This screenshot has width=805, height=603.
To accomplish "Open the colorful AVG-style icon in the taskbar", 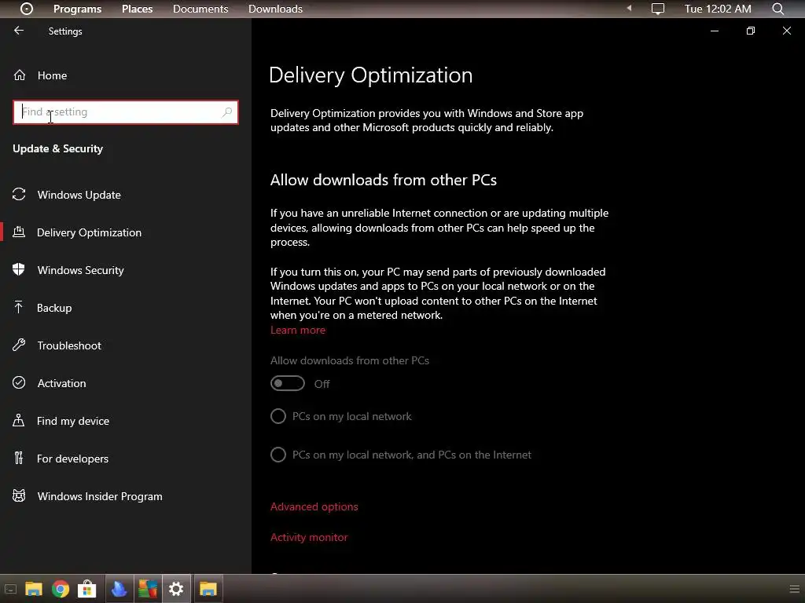I will (148, 589).
